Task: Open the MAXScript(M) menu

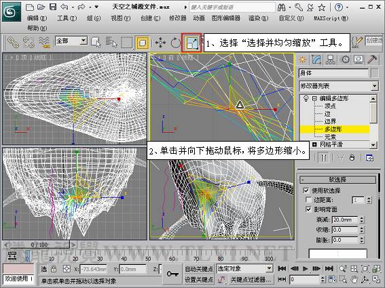Action: [331, 18]
